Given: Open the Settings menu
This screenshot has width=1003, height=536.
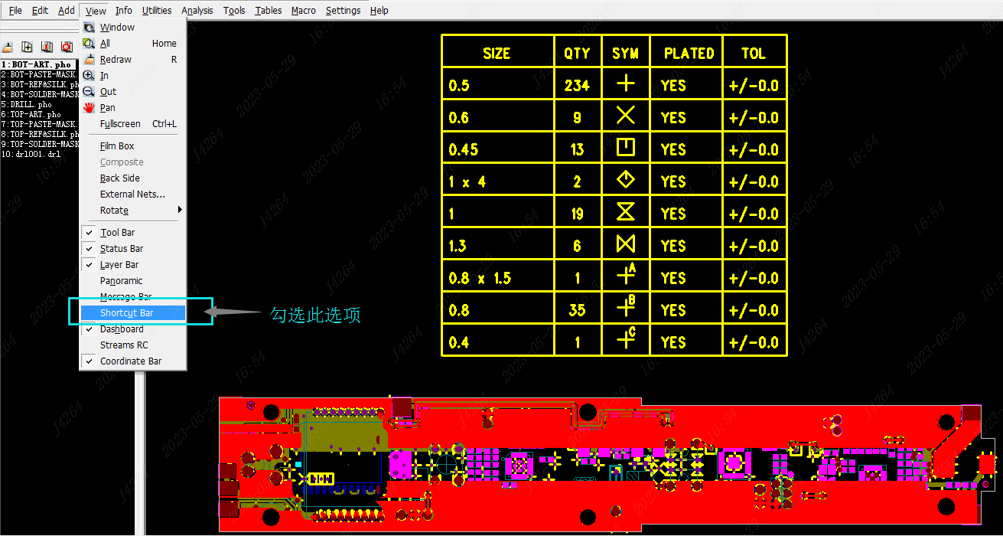Looking at the screenshot, I should pos(343,11).
